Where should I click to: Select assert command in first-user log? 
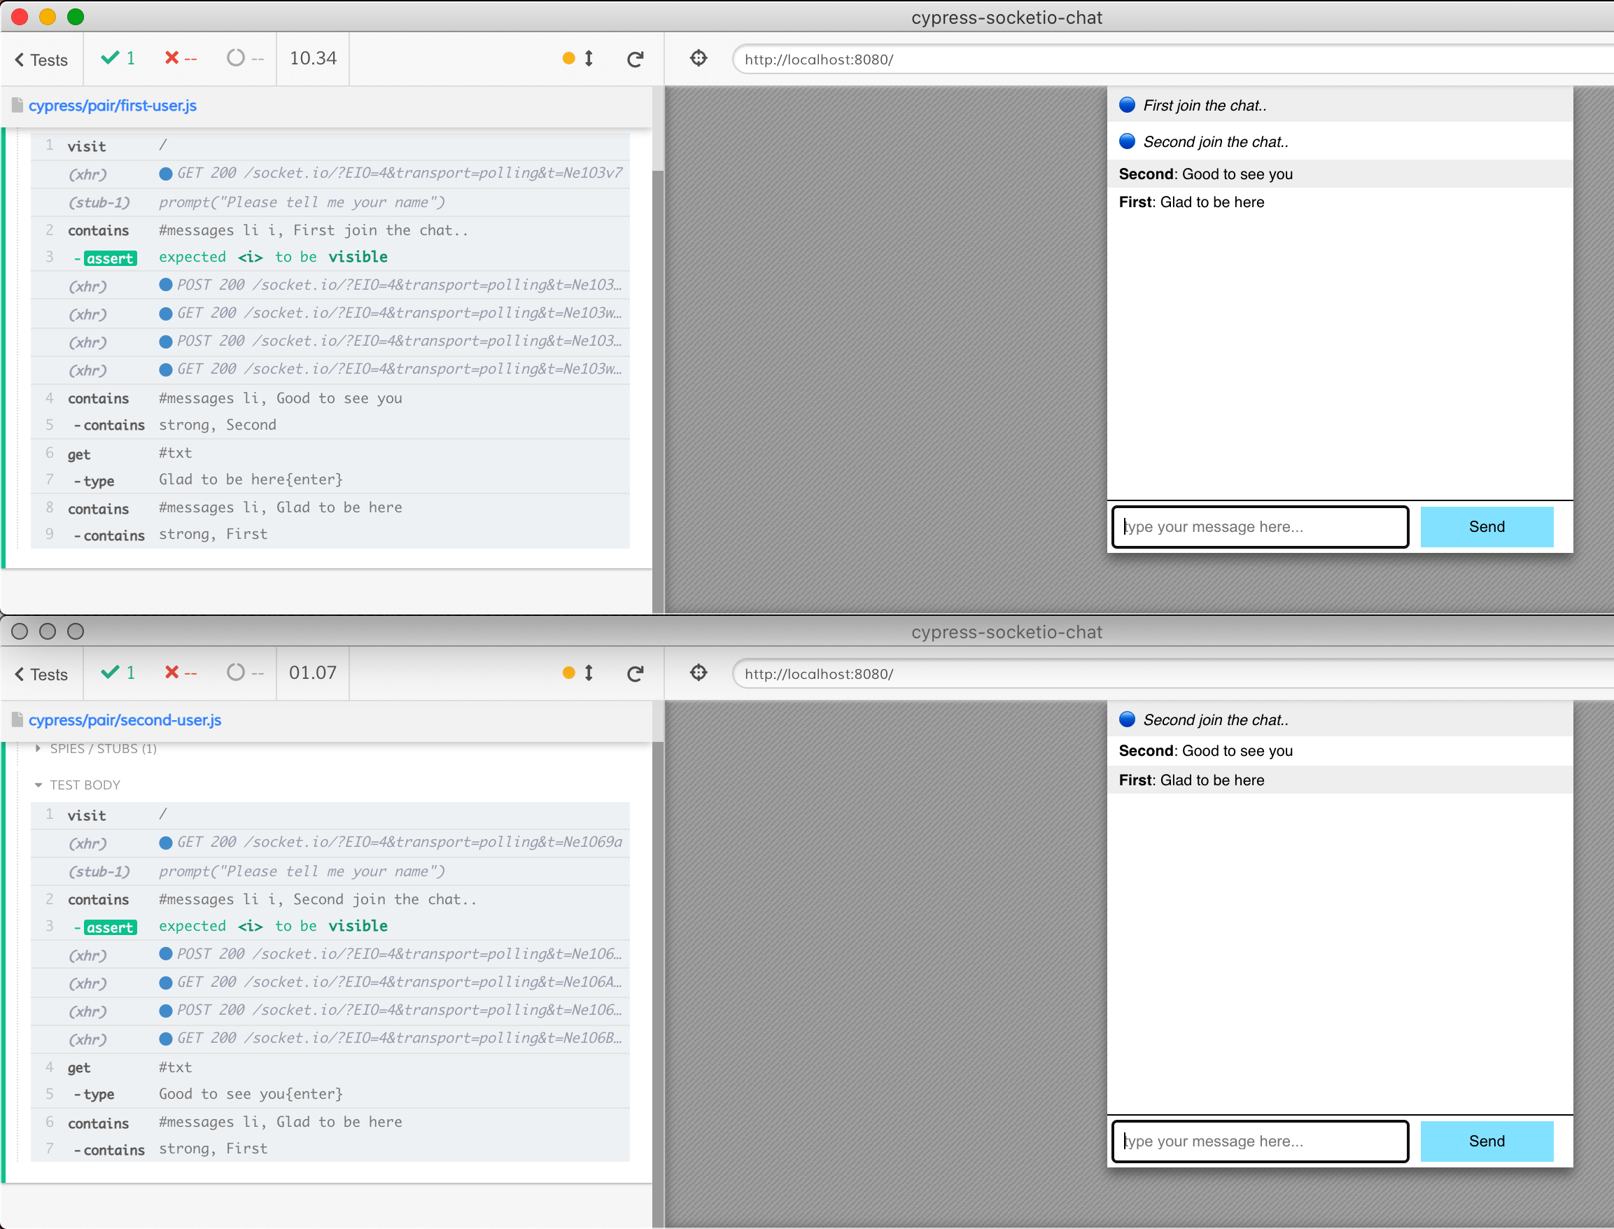[x=330, y=257]
